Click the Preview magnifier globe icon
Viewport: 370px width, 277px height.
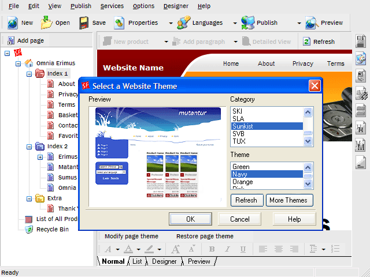coord(312,23)
